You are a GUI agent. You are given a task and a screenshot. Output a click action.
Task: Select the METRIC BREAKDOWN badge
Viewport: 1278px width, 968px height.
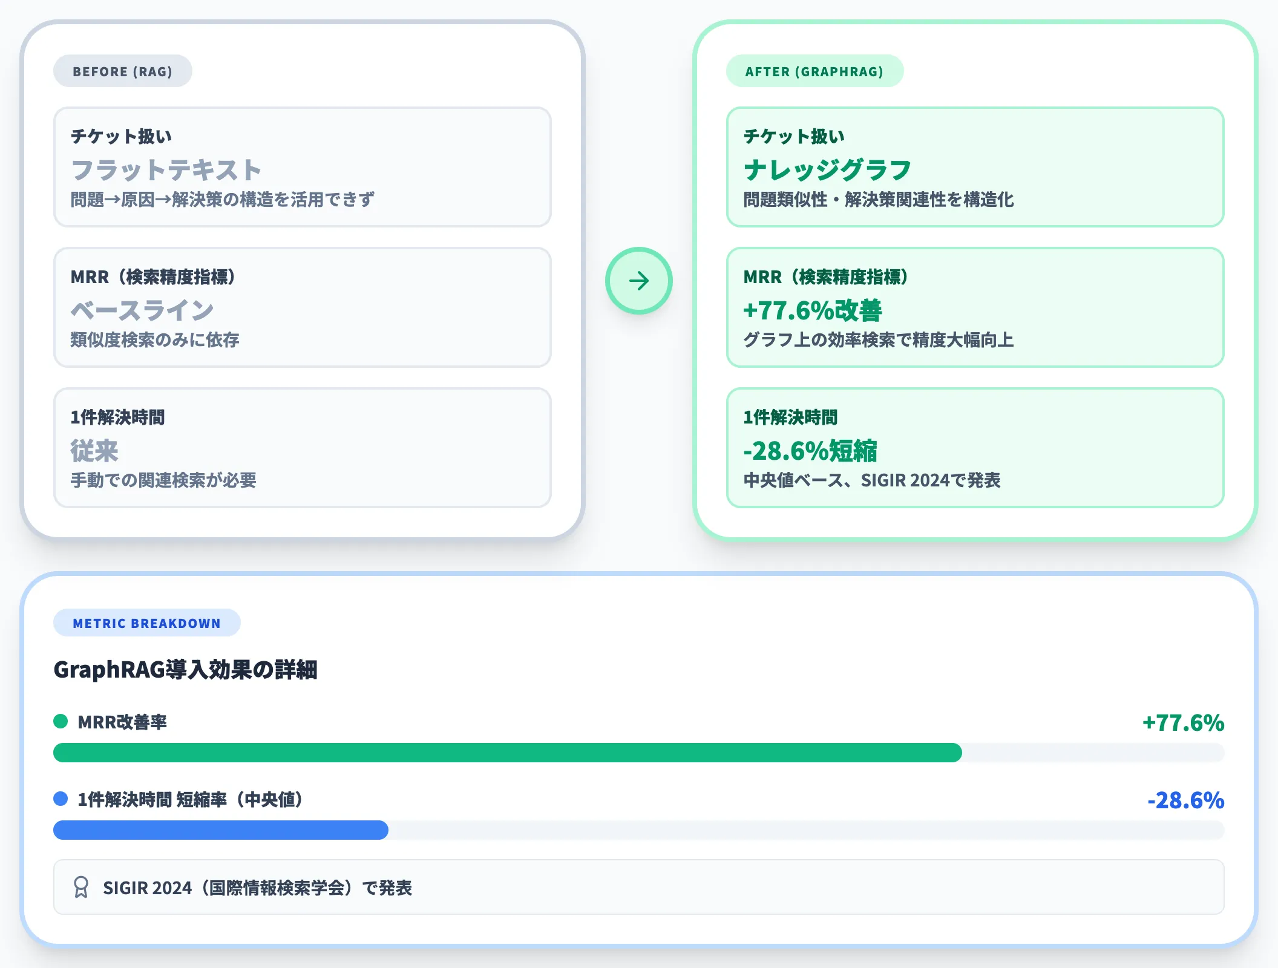147,623
